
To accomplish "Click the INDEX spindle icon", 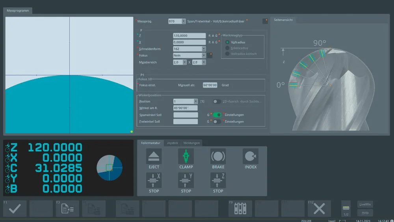I will pos(250,157).
